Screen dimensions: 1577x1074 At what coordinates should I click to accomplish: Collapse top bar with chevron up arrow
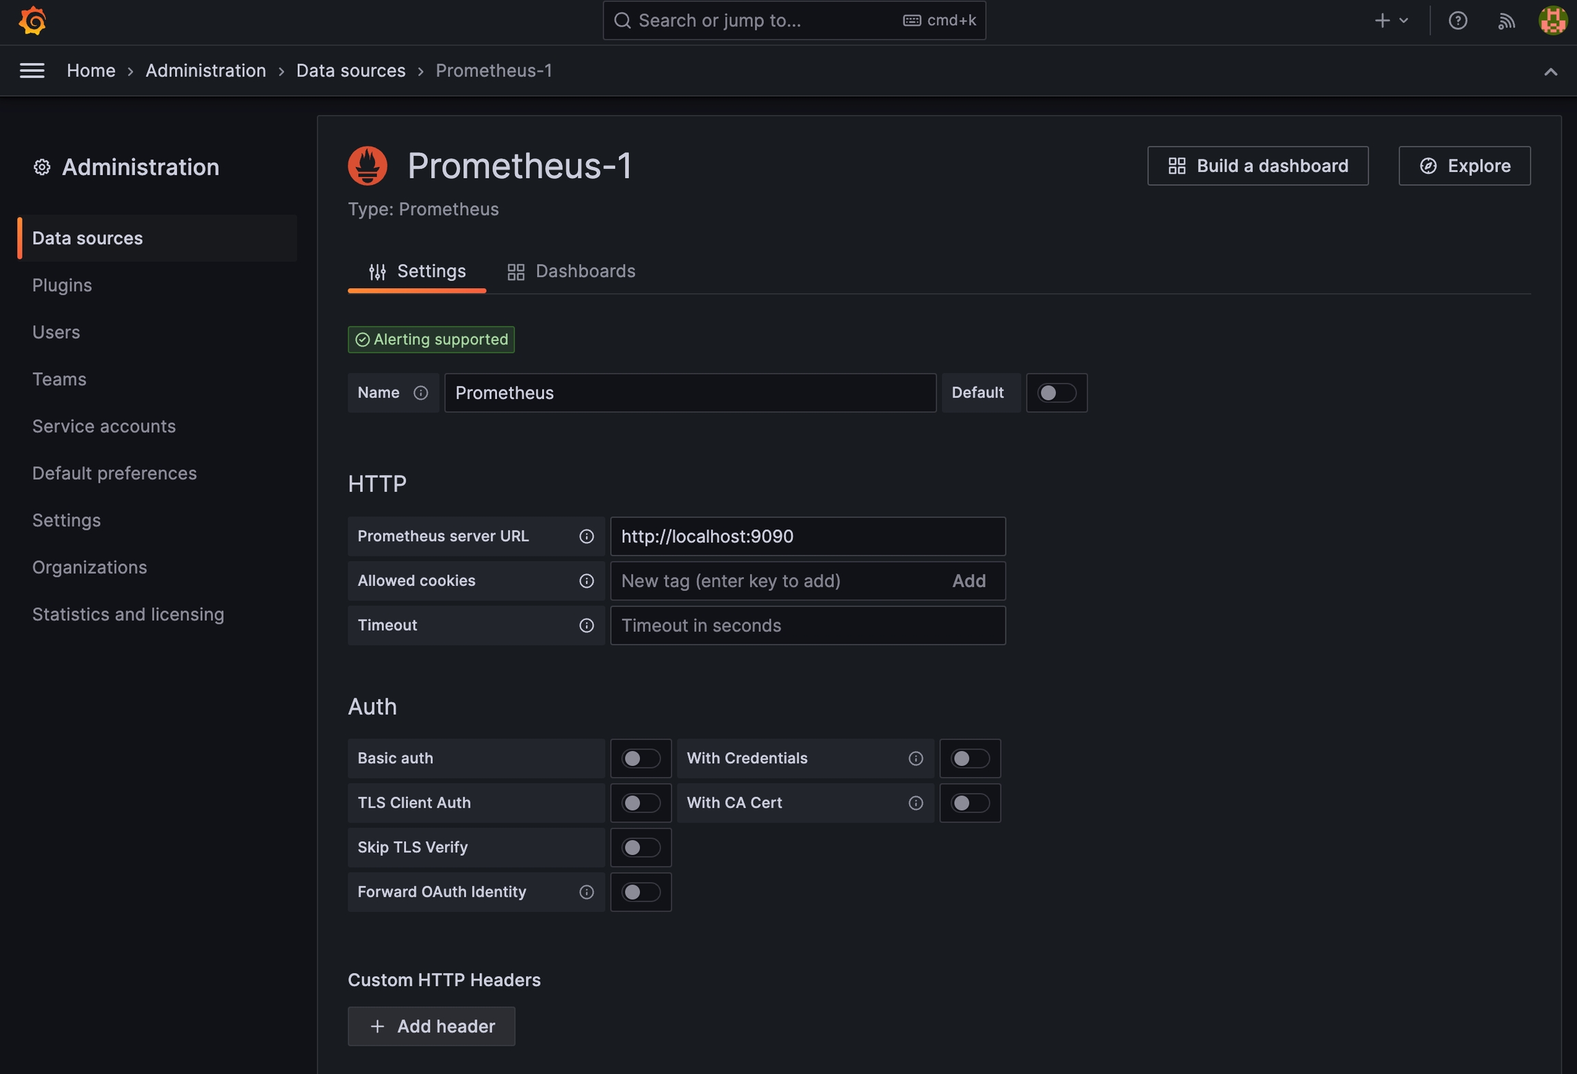pos(1550,72)
